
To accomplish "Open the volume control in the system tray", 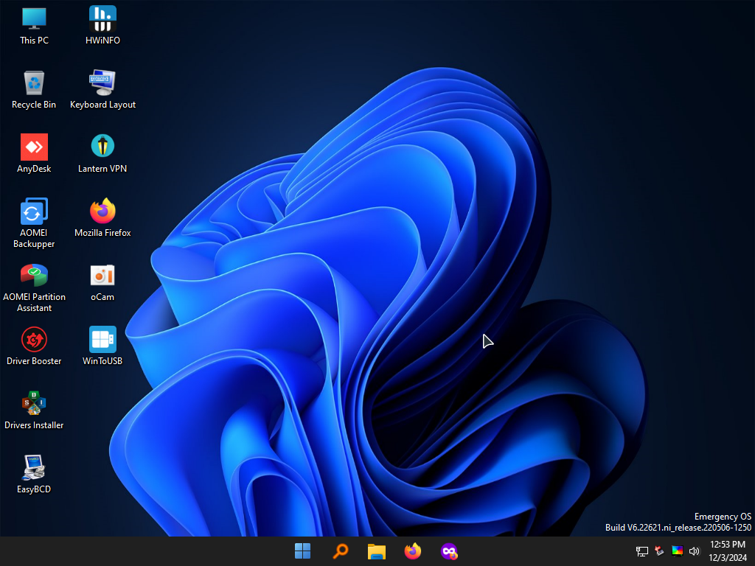I will pyautogui.click(x=694, y=551).
